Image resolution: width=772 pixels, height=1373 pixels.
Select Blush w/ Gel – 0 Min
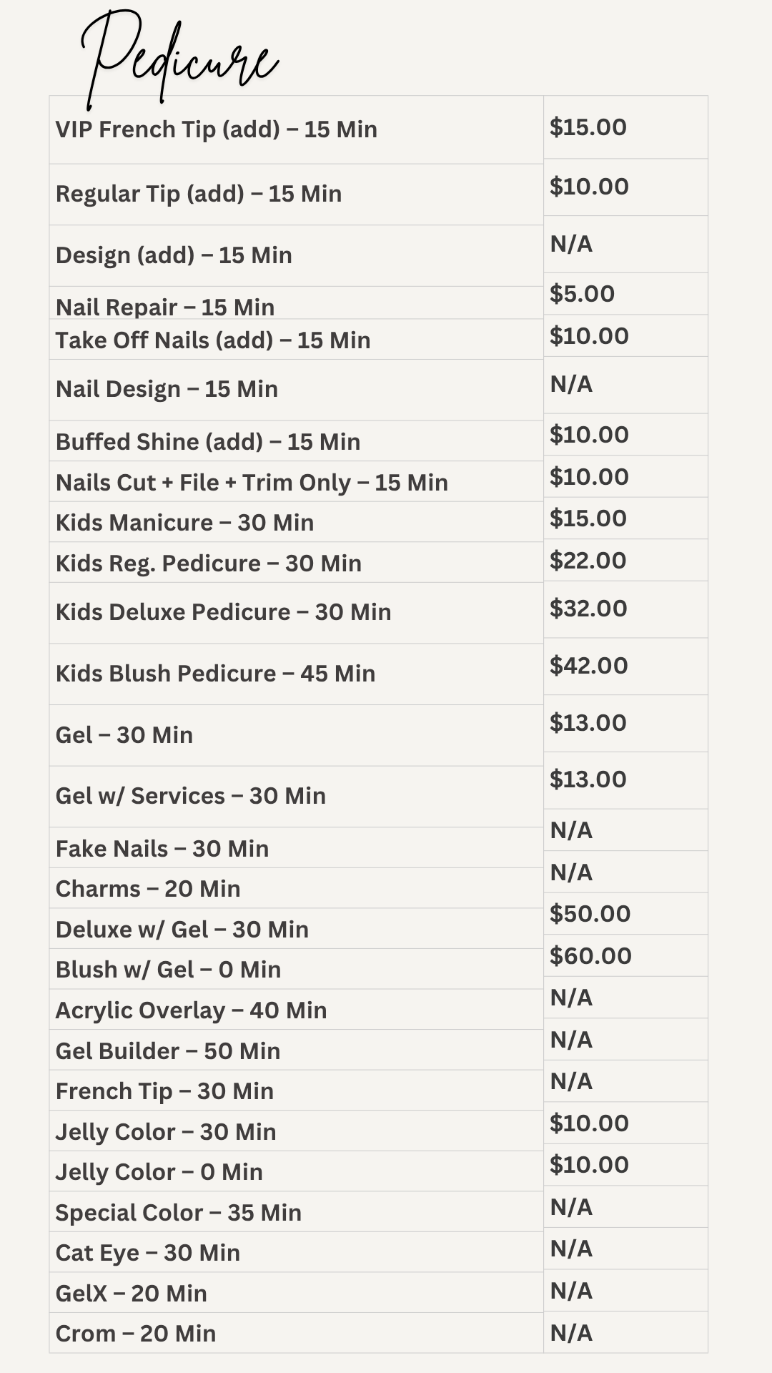[168, 970]
